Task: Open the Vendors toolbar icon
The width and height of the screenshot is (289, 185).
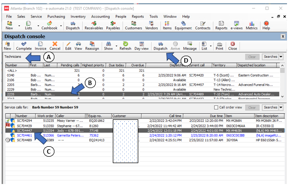Action: pos(151,25)
